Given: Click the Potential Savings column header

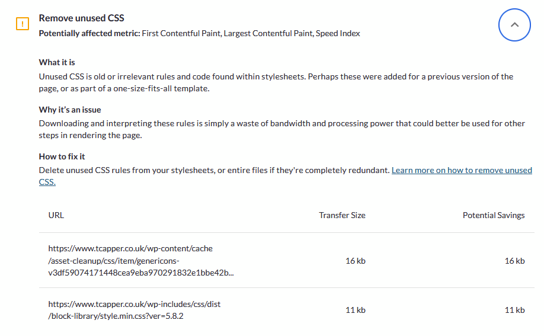Looking at the screenshot, I should point(493,215).
